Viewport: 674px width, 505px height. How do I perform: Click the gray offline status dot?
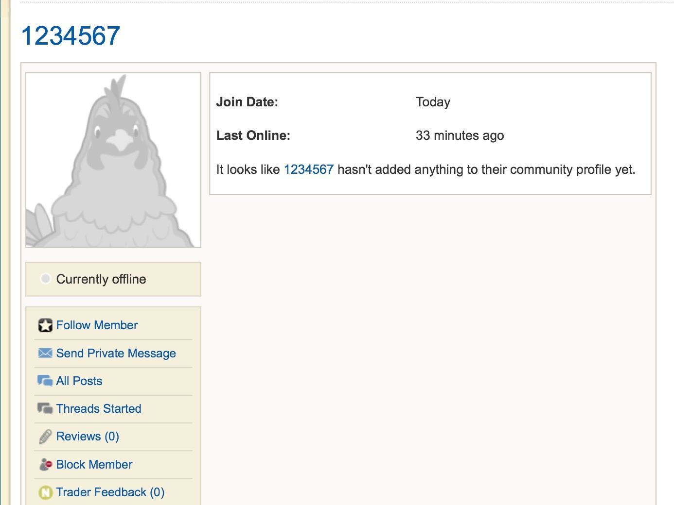tap(45, 279)
